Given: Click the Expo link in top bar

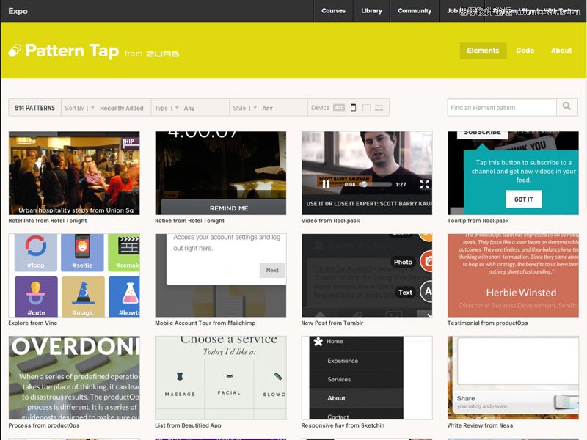Looking at the screenshot, I should point(18,11).
